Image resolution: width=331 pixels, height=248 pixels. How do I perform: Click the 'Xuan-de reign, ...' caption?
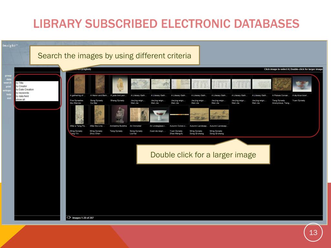tap(158, 131)
